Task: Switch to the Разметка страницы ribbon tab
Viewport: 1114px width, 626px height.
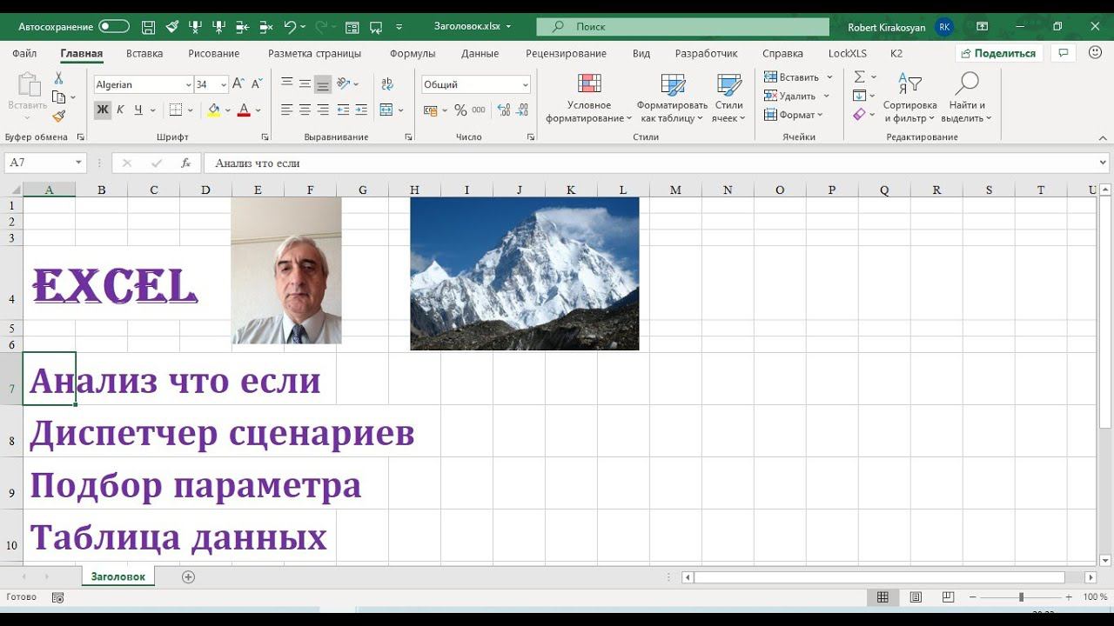Action: tap(314, 53)
